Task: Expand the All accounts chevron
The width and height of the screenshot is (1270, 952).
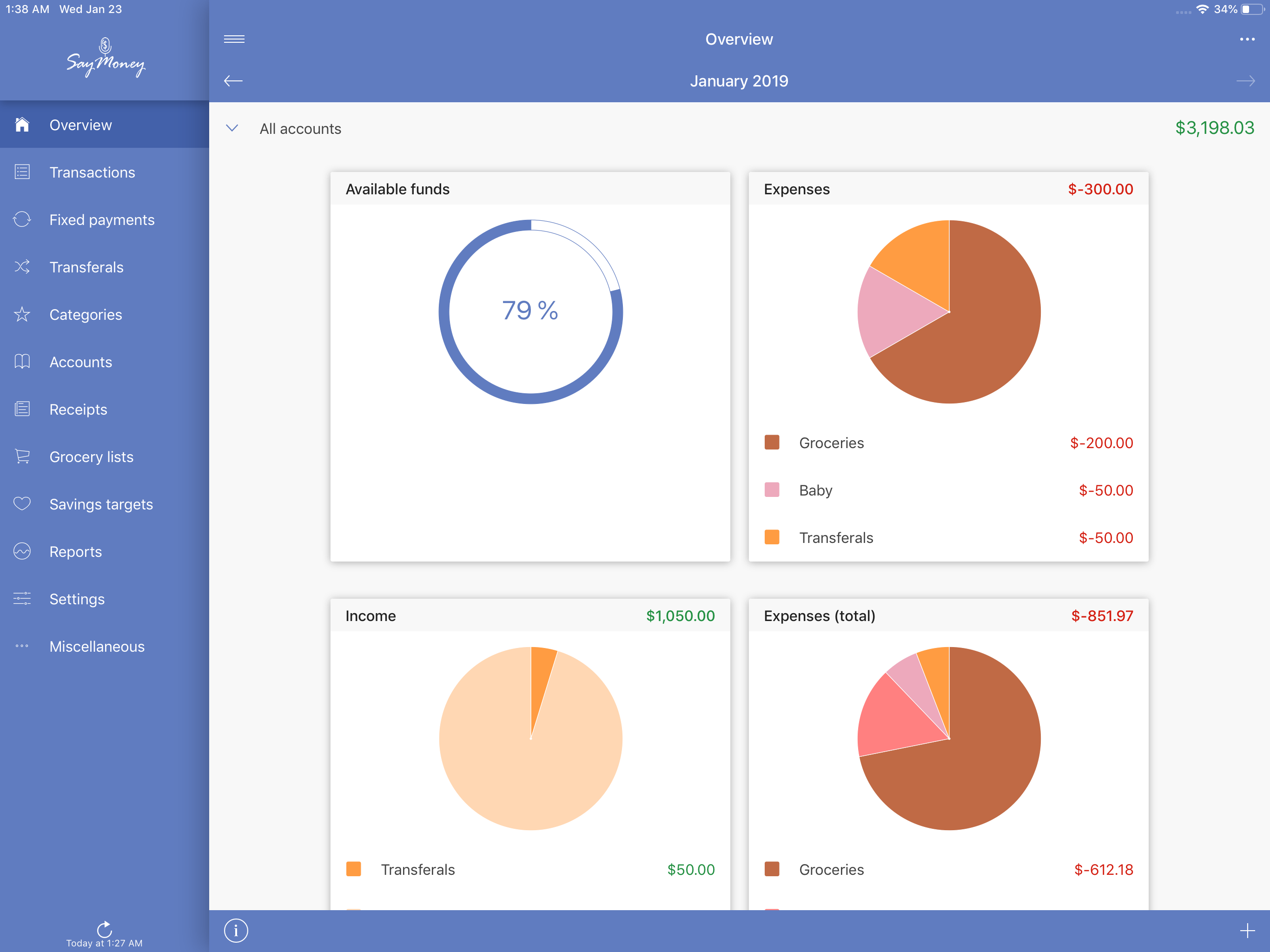Action: [232, 128]
